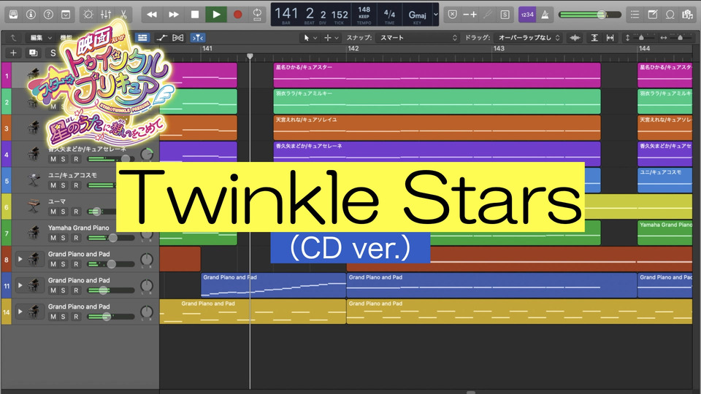Mute the 香久矢まどか/キュアセレーネ track
Viewport: 701px width, 394px height.
[x=53, y=159]
